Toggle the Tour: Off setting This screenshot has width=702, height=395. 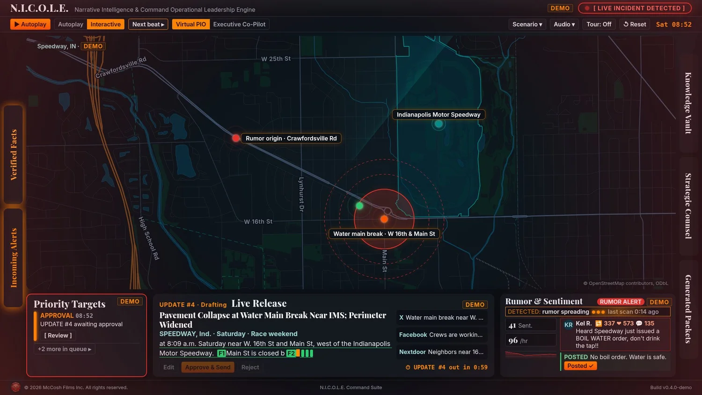[x=599, y=24]
